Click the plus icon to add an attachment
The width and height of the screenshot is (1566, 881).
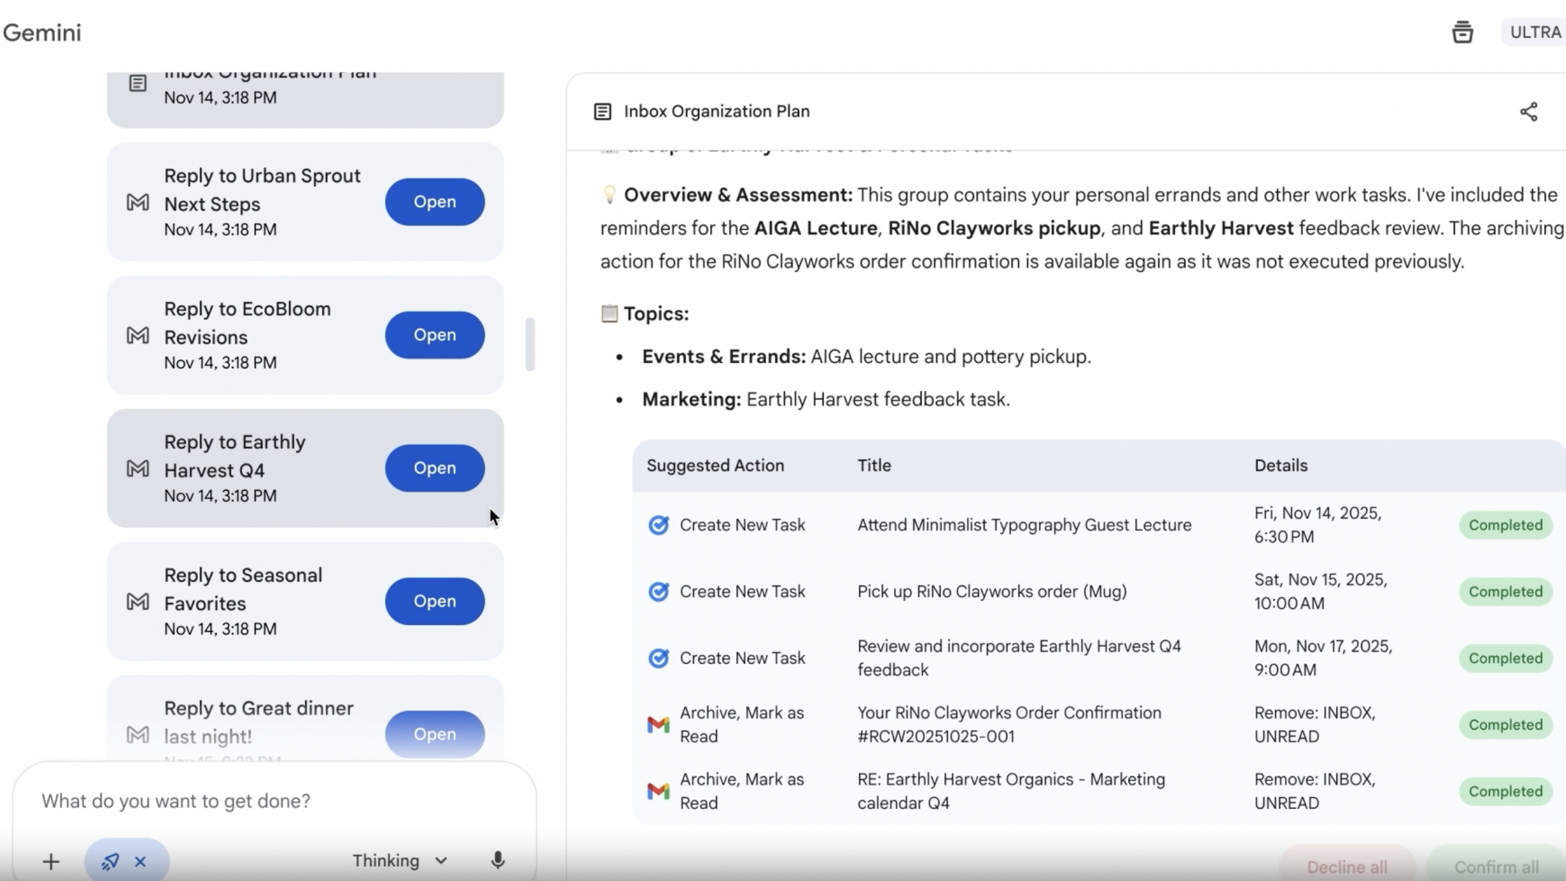coord(51,860)
